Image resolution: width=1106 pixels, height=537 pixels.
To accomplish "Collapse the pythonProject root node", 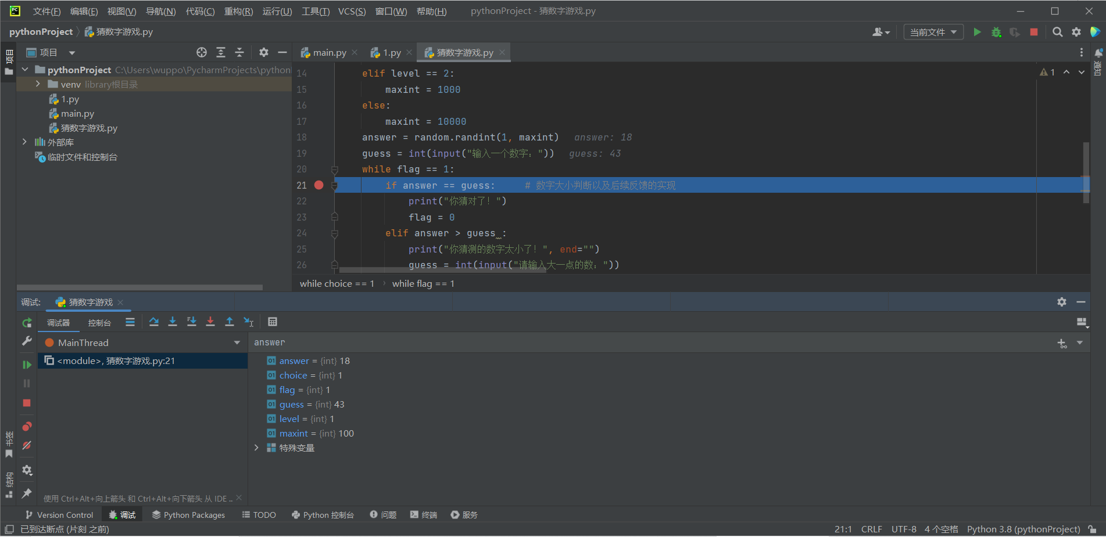I will 25,70.
